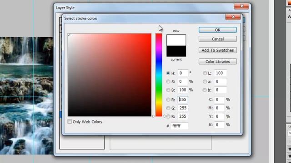The image size is (291, 163).
Task: Select the G green radio button
Action: 168,108
